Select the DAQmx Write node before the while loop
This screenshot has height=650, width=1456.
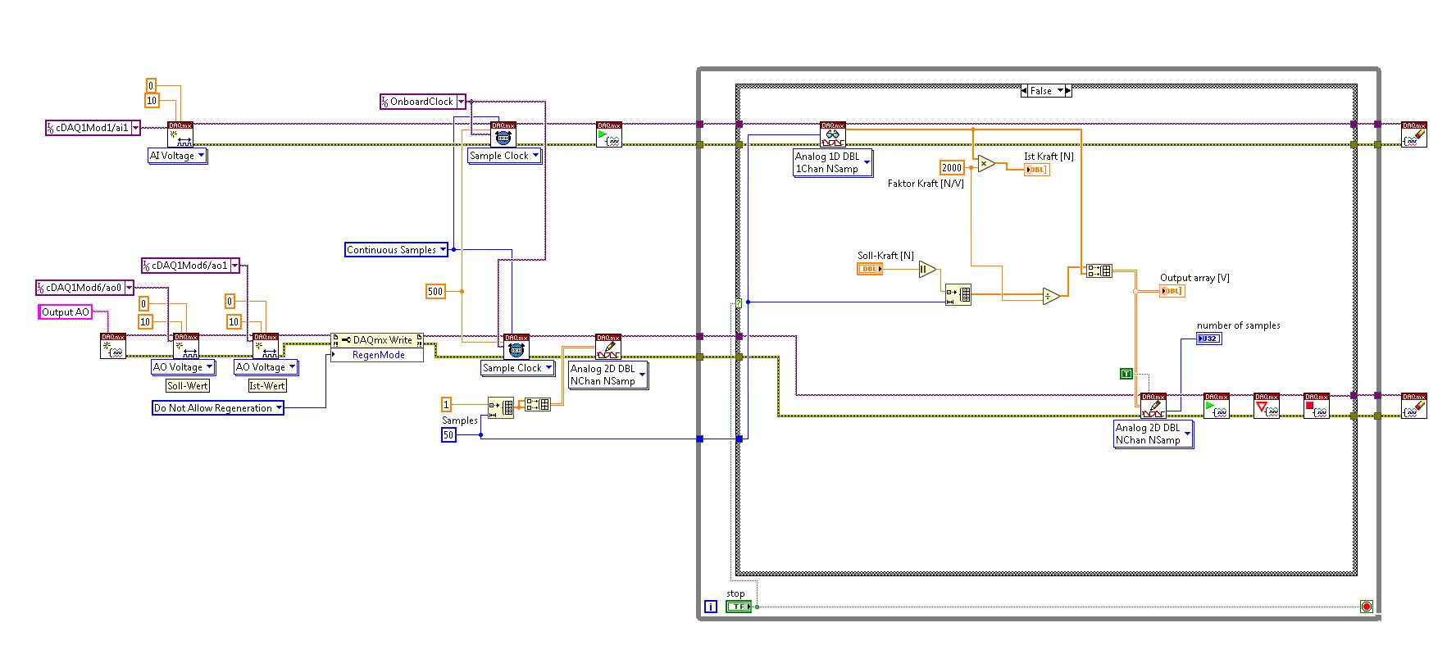(608, 346)
